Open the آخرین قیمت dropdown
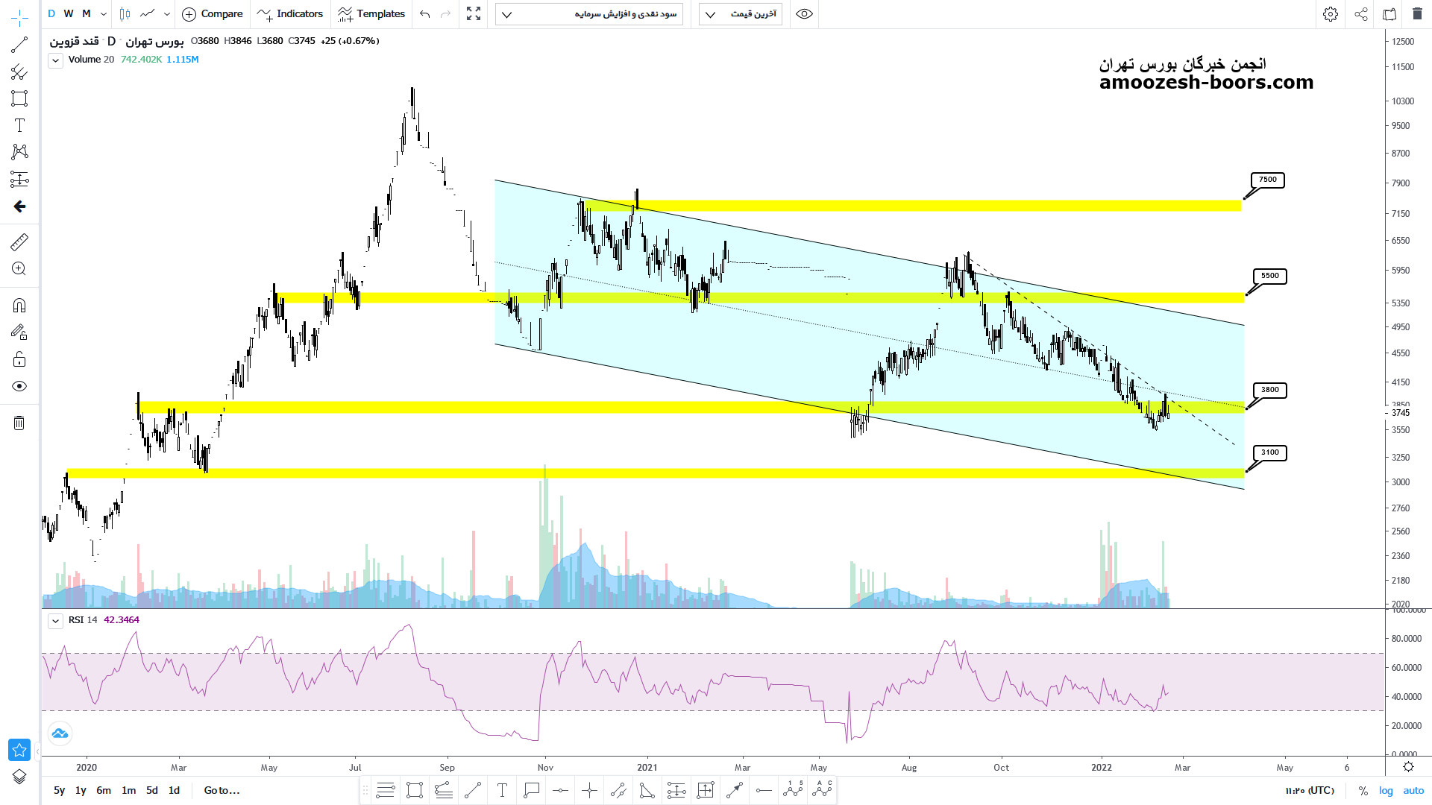The height and width of the screenshot is (805, 1432). point(740,14)
